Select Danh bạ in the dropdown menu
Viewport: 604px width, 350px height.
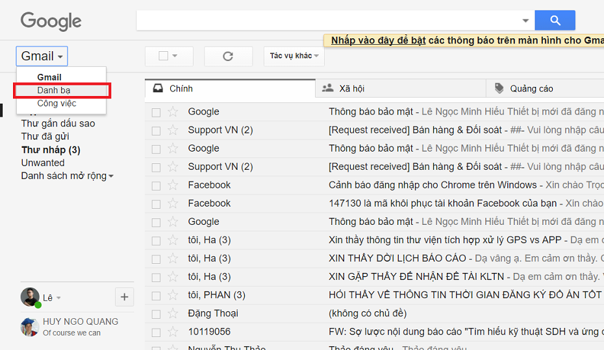tap(54, 90)
